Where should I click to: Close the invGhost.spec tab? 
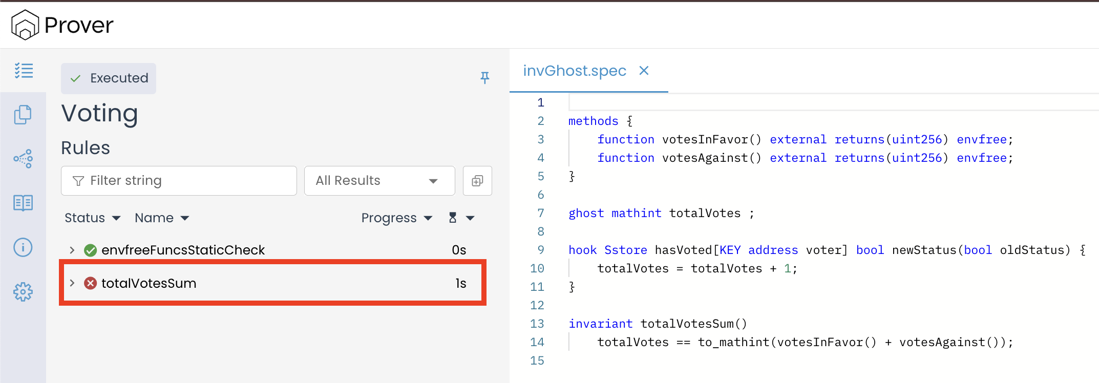click(644, 71)
